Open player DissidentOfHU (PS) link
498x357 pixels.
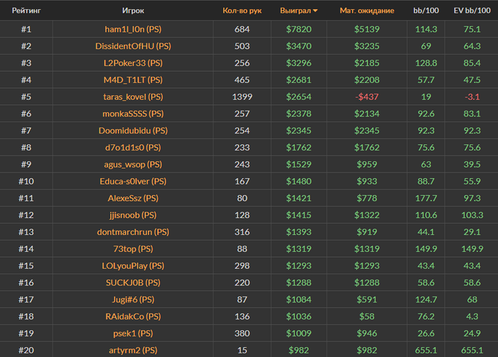[x=133, y=46]
